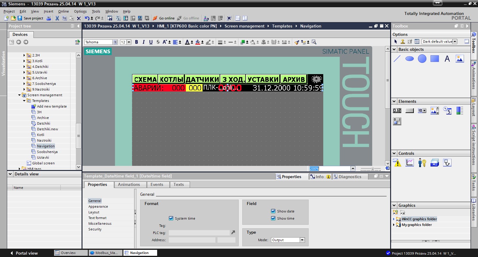The width and height of the screenshot is (478, 257).
Task: Open the Options menu
Action: tap(80, 11)
